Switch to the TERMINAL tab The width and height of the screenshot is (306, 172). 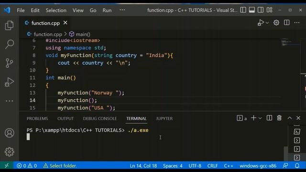coord(136,118)
